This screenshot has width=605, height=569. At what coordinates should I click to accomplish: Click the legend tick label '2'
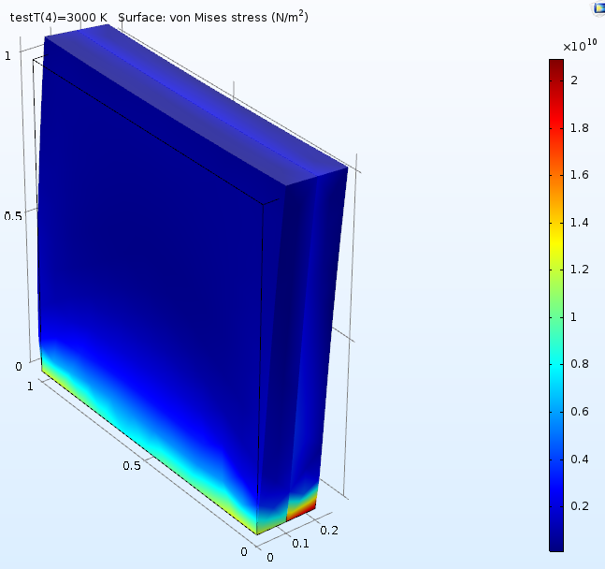pos(574,80)
